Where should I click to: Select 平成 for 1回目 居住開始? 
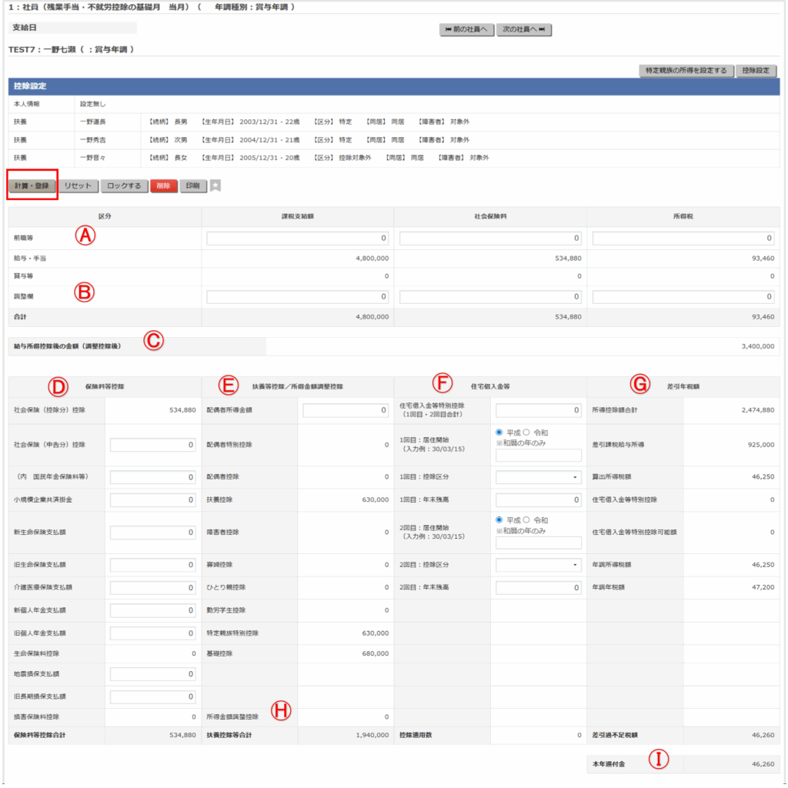coord(500,432)
